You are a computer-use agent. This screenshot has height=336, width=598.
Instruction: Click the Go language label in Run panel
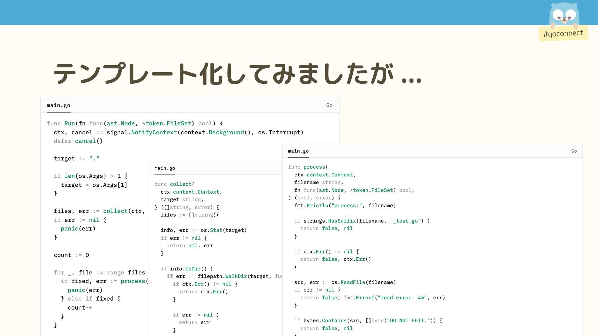tap(329, 105)
